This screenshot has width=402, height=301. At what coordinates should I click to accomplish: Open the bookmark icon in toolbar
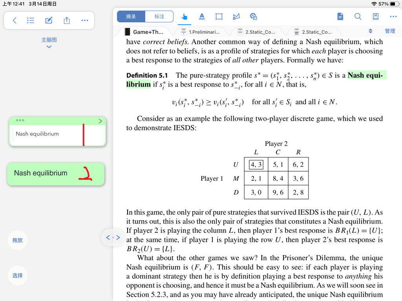(376, 16)
